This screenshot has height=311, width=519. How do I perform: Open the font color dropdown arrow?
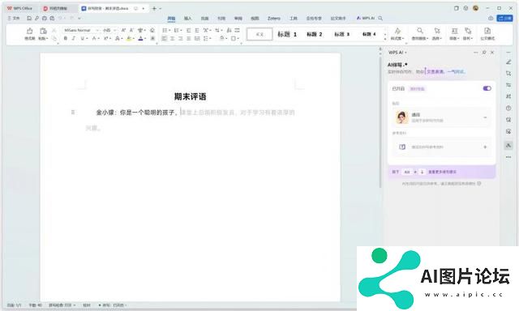tap(145, 39)
